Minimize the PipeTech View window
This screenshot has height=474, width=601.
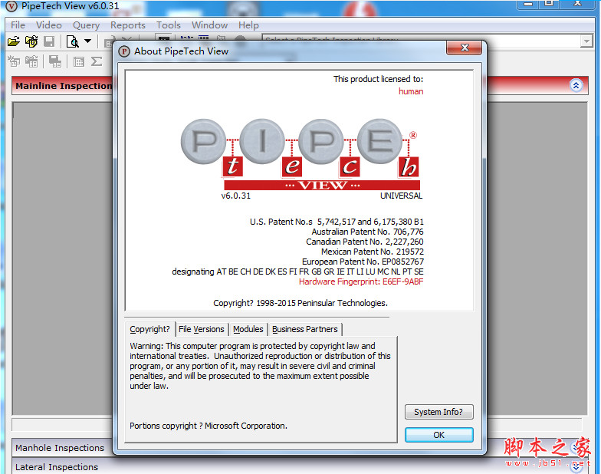pyautogui.click(x=528, y=4)
